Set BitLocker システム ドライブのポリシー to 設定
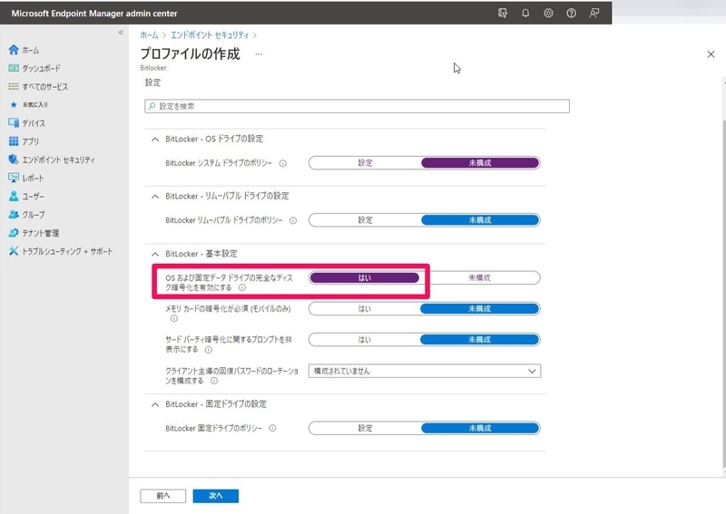The image size is (726, 514). click(365, 163)
